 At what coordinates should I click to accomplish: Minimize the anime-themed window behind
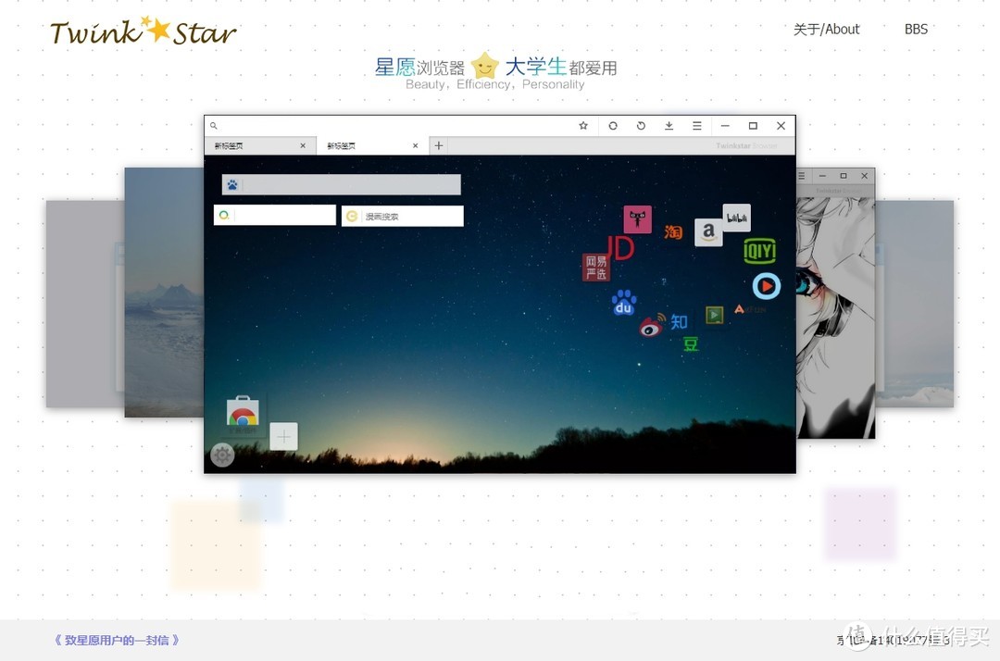[822, 176]
